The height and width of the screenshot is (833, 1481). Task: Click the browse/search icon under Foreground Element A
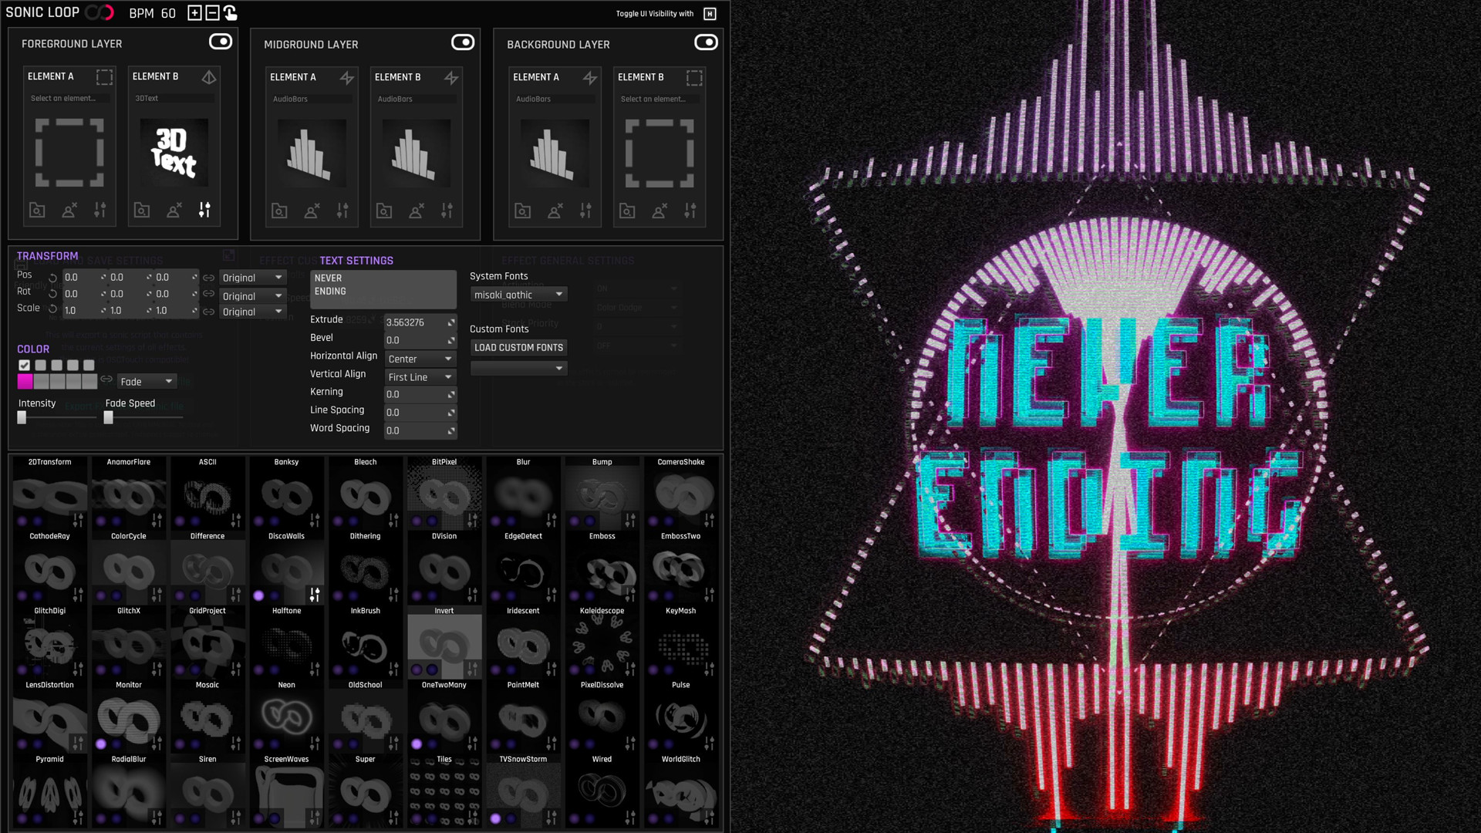pos(36,210)
